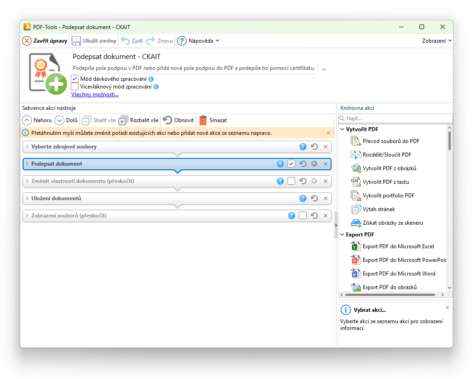The image size is (473, 379).
Task: Dismiss the drag-and-drop hint banner
Action: tap(328, 133)
